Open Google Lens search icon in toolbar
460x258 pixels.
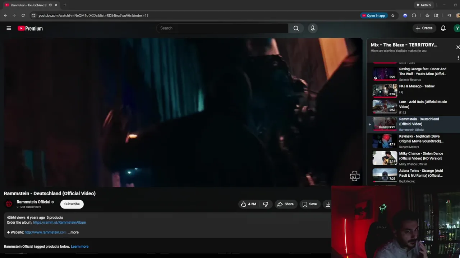(x=436, y=15)
